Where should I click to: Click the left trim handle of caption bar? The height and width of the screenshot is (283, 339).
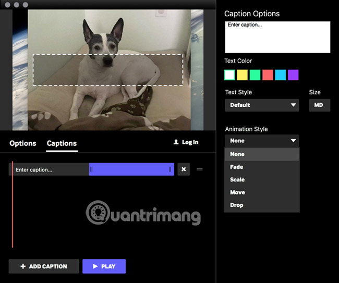pos(91,169)
